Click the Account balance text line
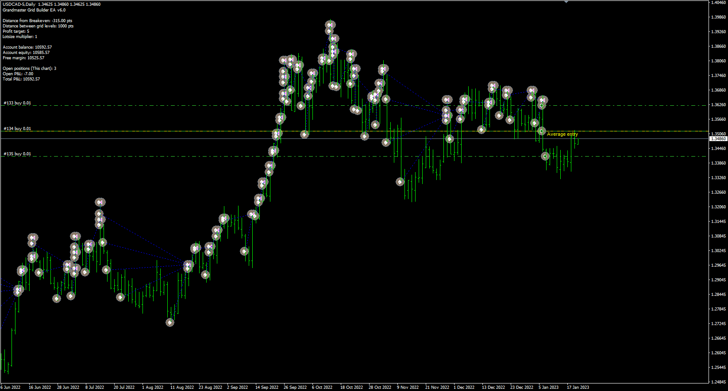 click(27, 47)
